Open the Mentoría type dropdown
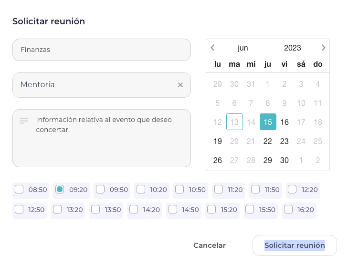 coord(95,85)
